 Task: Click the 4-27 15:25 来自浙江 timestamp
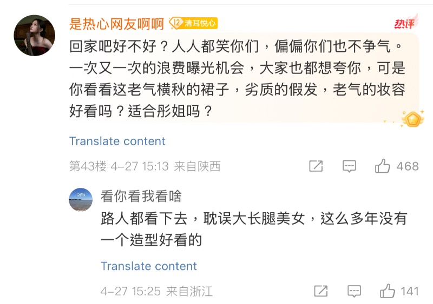click(156, 291)
